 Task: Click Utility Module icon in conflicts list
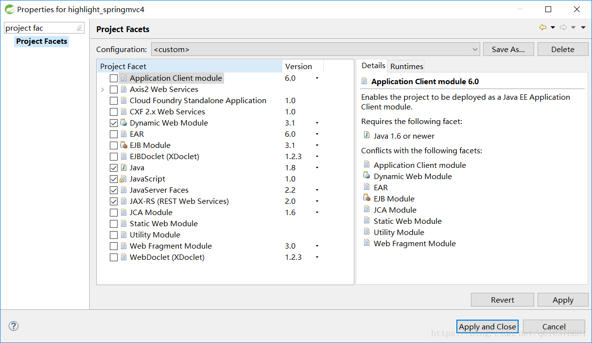(x=366, y=232)
